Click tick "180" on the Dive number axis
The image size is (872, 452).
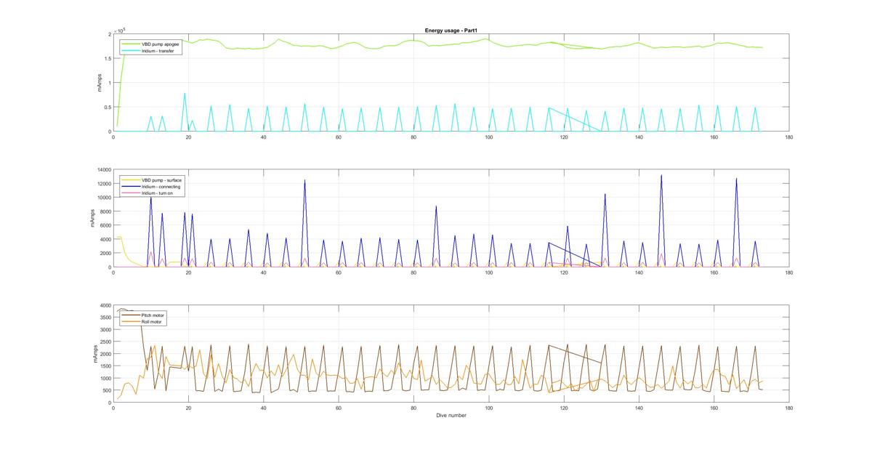click(x=789, y=409)
